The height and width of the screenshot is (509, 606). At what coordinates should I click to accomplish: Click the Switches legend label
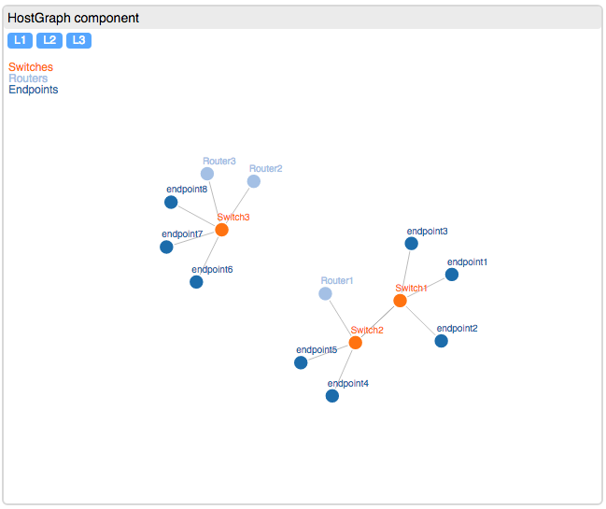click(x=31, y=67)
